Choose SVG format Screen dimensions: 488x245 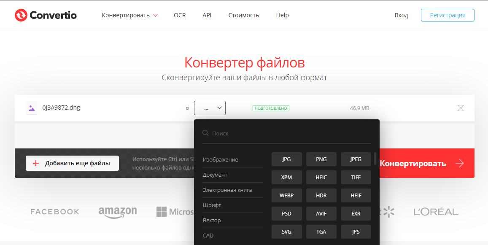point(287,232)
